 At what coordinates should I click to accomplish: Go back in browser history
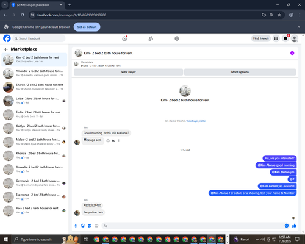tap(5, 15)
